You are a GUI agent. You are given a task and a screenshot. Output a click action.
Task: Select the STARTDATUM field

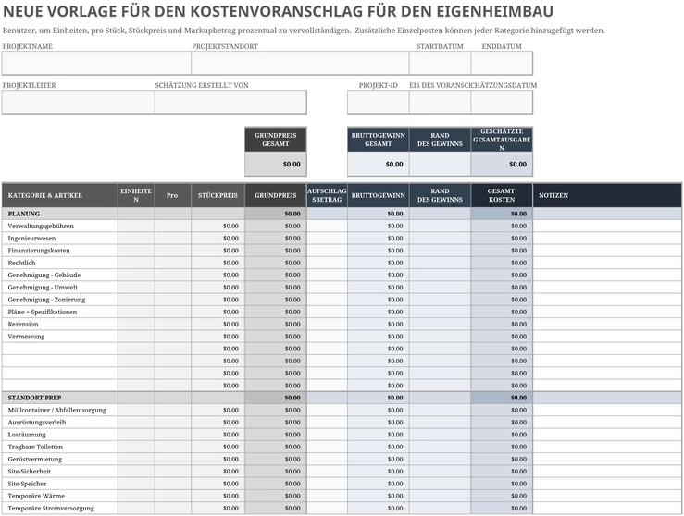pos(441,63)
